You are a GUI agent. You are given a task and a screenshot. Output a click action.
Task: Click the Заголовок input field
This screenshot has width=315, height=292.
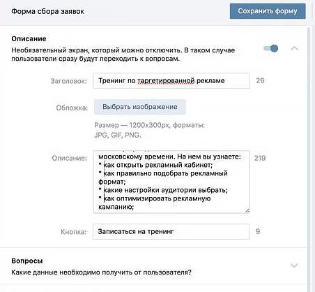click(171, 80)
